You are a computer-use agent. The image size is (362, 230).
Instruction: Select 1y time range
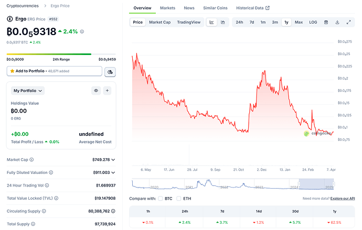pos(286,22)
